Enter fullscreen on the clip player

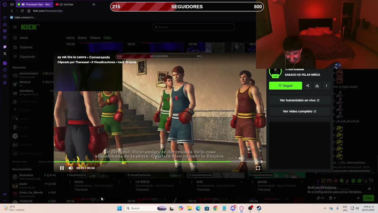tap(258, 168)
